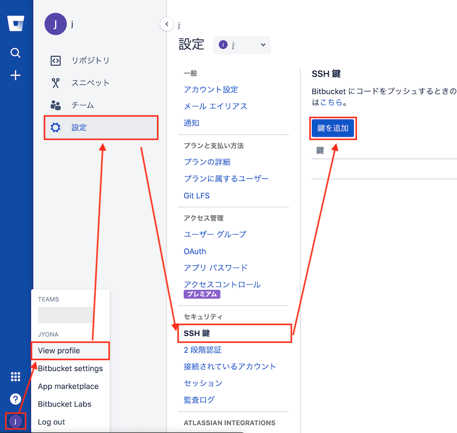Open 2 段階認証 link

click(x=203, y=350)
